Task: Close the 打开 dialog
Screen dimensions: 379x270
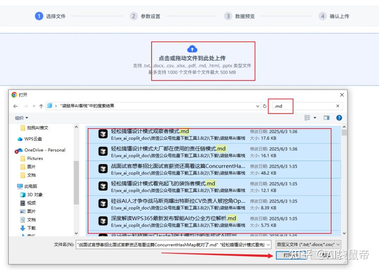Action: click(342, 95)
